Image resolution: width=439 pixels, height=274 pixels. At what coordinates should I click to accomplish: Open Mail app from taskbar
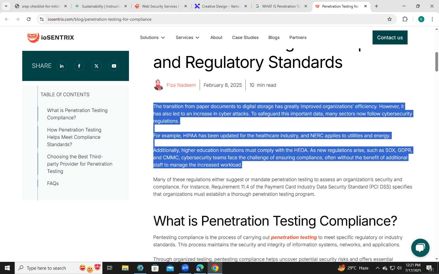coord(170,268)
